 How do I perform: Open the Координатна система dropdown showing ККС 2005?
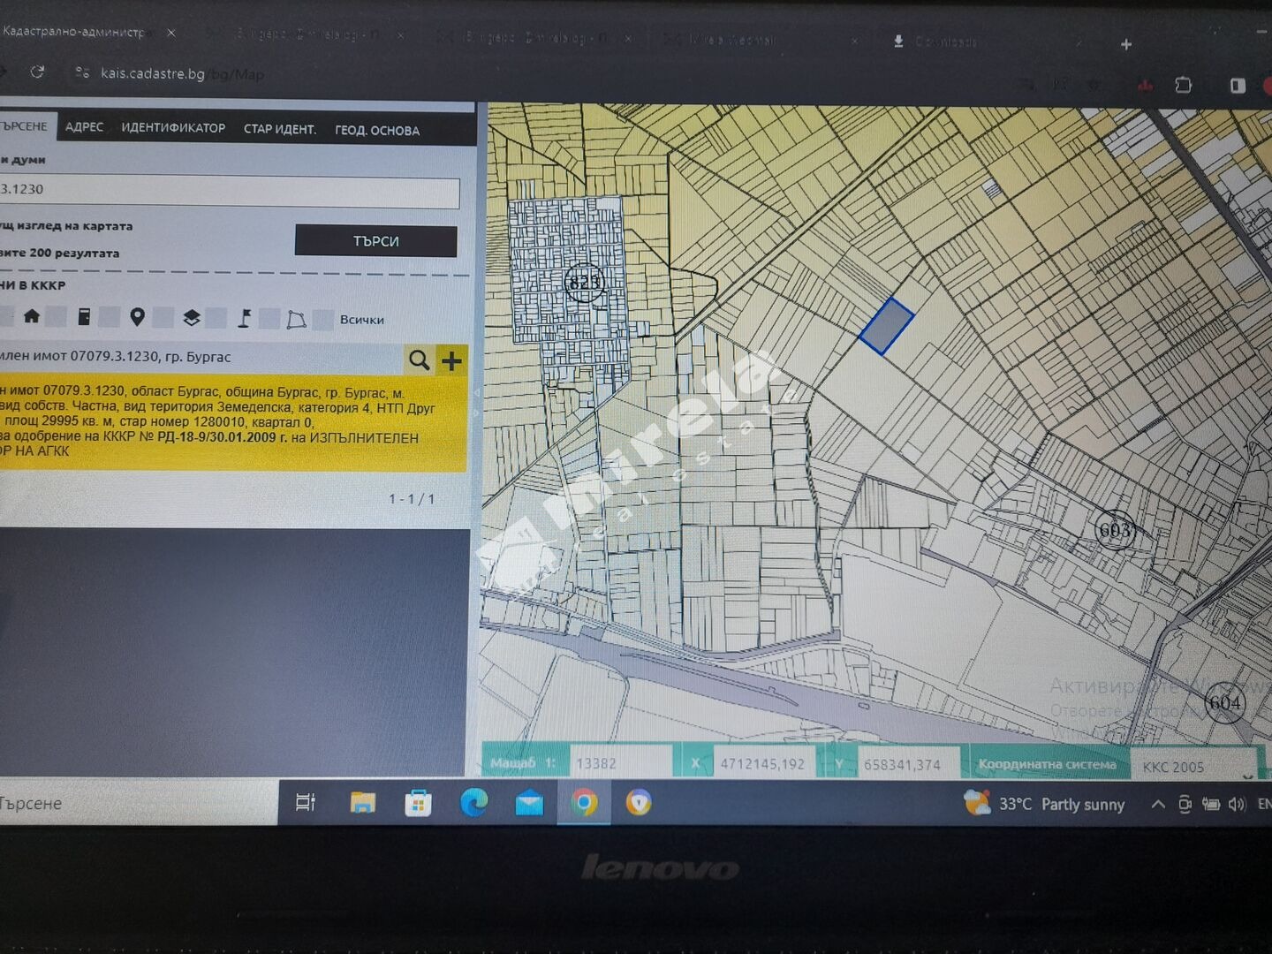pos(1194,766)
